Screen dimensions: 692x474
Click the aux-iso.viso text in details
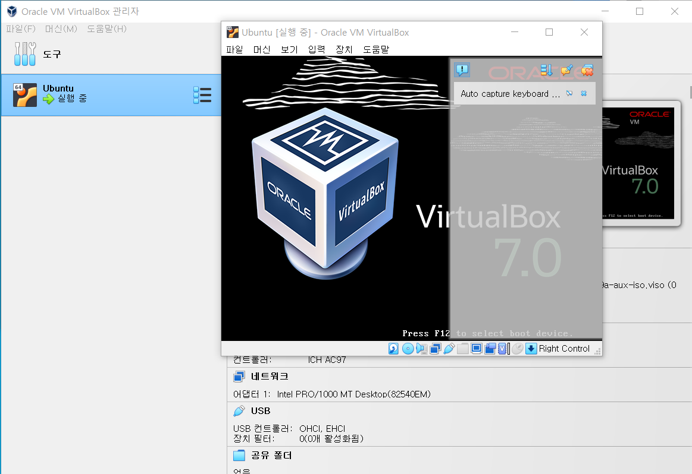click(x=639, y=285)
